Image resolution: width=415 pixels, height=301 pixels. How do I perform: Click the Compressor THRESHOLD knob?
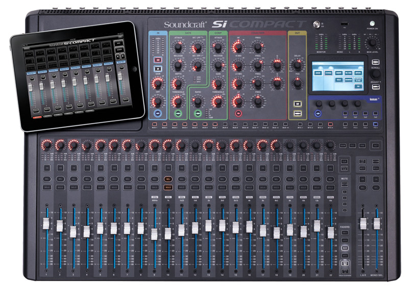[217, 102]
